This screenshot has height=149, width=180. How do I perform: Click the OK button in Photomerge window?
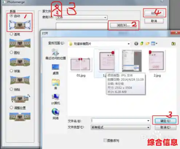point(154,13)
